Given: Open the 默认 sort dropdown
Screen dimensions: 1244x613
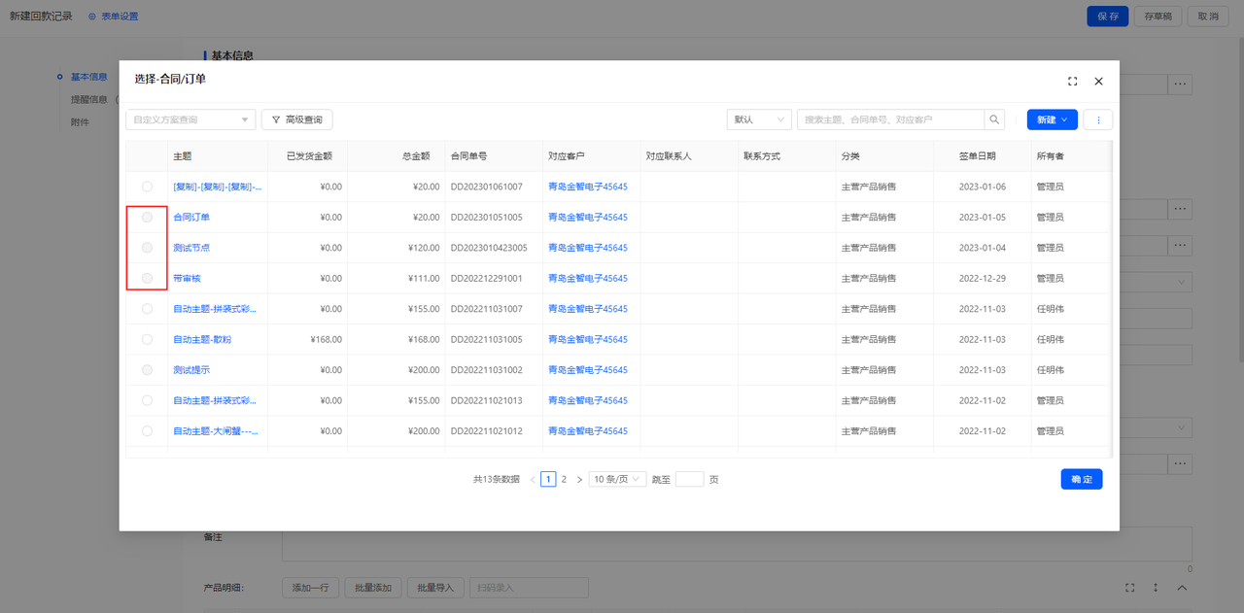Looking at the screenshot, I should pos(759,119).
